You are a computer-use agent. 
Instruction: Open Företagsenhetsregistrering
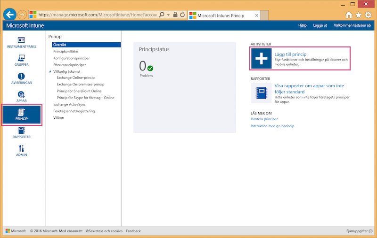pyautogui.click(x=74, y=111)
